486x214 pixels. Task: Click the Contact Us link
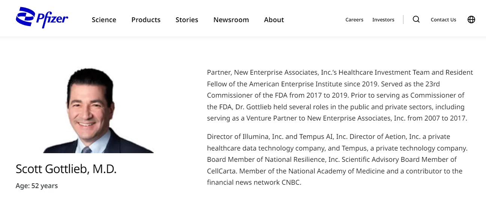443,20
